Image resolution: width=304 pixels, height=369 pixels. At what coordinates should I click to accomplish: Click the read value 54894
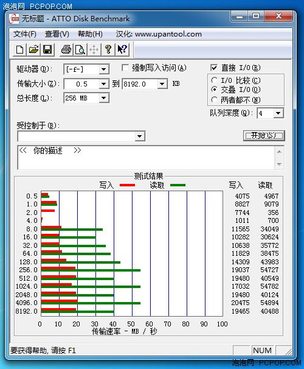[269, 303]
